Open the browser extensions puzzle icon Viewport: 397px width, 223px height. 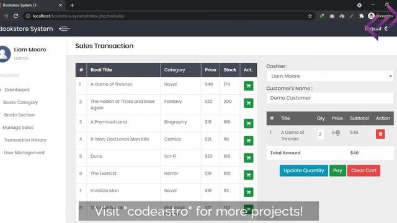361,16
